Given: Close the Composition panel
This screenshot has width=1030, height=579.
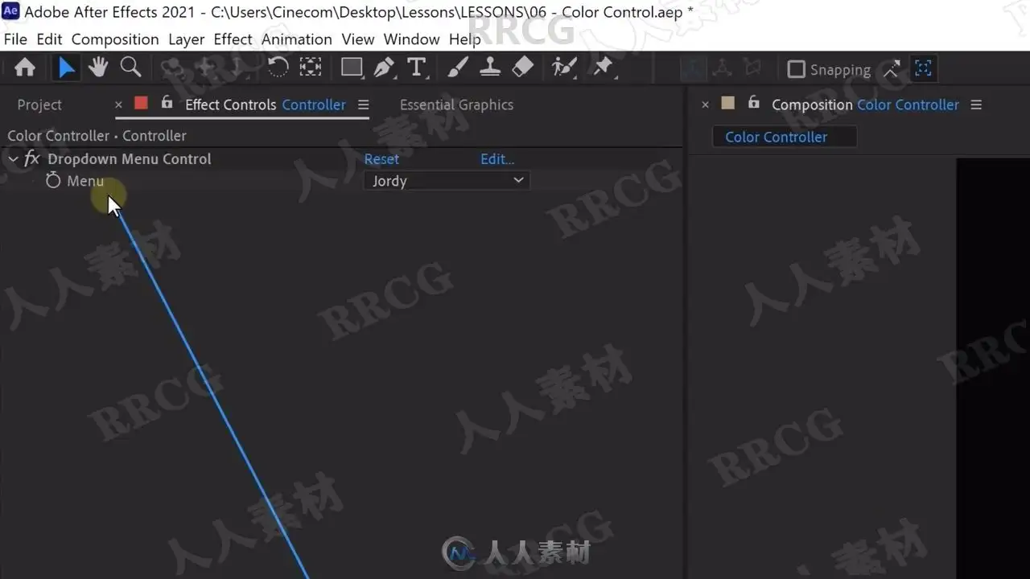Looking at the screenshot, I should point(705,105).
